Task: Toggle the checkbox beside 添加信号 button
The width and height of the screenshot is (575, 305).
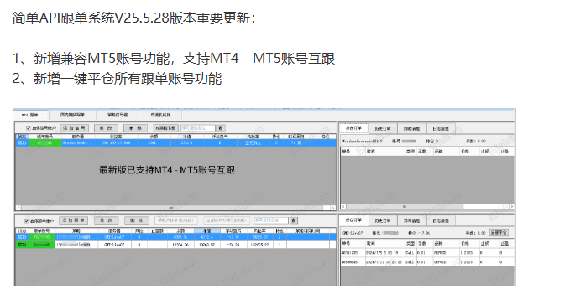Action: (29, 128)
